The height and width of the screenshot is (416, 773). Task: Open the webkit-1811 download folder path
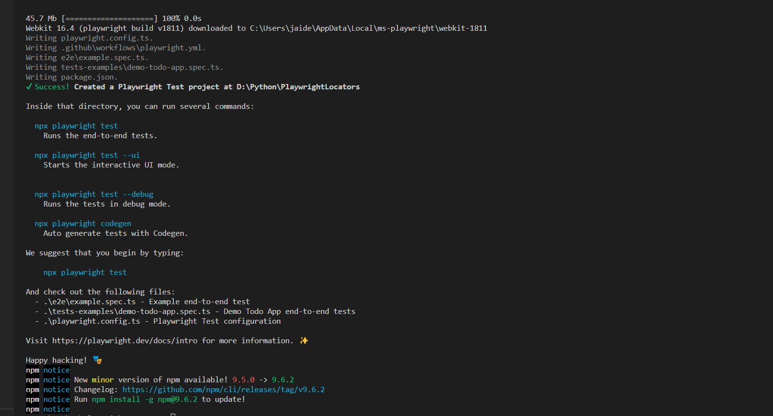pos(368,28)
